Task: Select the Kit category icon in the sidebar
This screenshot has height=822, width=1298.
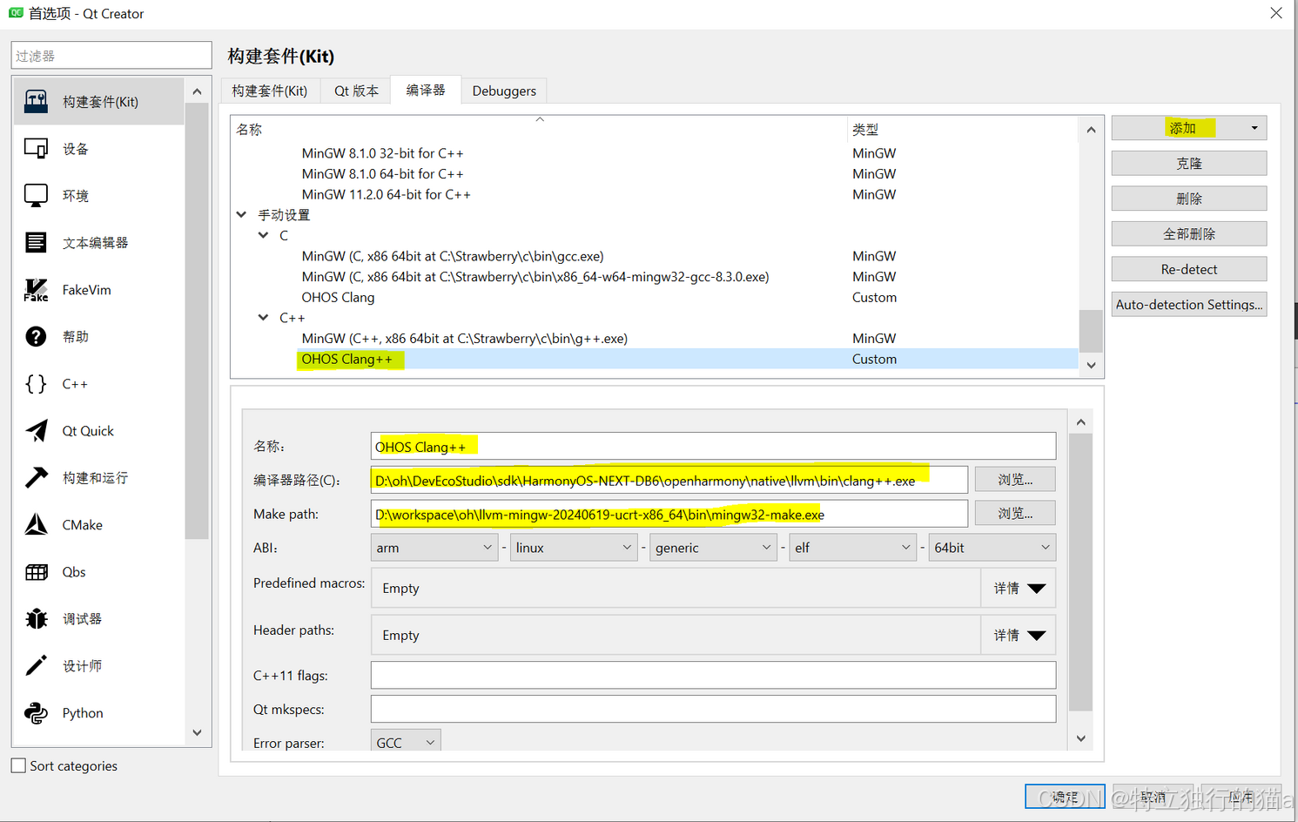Action: coord(36,102)
